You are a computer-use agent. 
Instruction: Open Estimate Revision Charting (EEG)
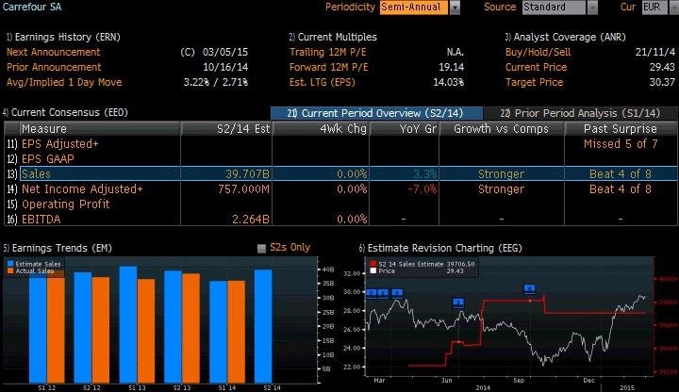tap(440, 248)
